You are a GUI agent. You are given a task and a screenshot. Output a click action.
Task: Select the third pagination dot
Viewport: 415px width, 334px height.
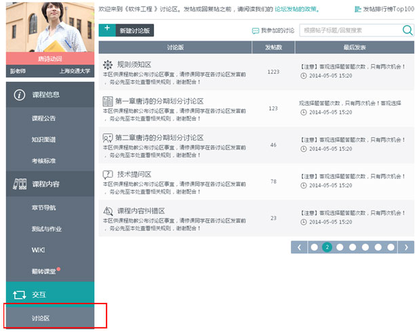340,247
